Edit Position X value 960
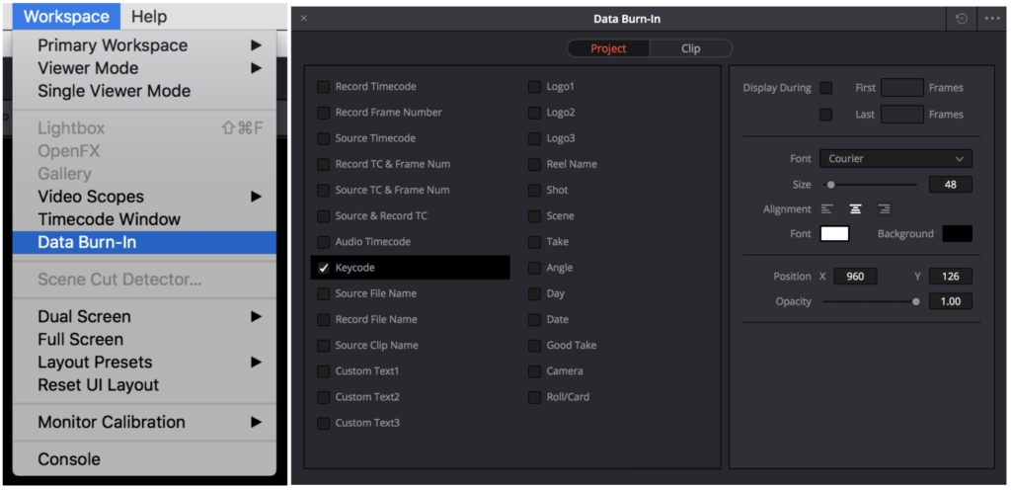The image size is (1011, 490). pyautogui.click(x=855, y=276)
